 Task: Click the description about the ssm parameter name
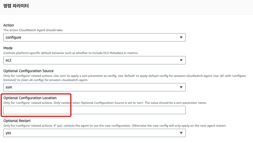(105, 103)
